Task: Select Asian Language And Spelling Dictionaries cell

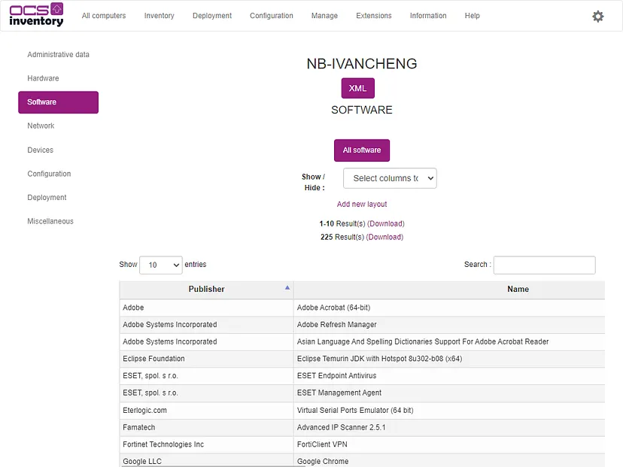Action: (449, 341)
